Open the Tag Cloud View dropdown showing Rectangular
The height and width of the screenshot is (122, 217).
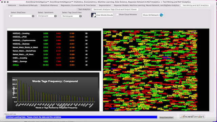coord(72,16)
